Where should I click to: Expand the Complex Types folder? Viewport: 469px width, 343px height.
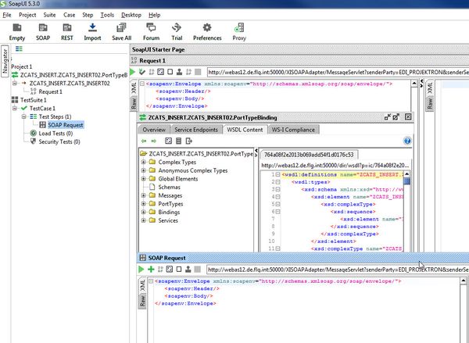pyautogui.click(x=144, y=162)
